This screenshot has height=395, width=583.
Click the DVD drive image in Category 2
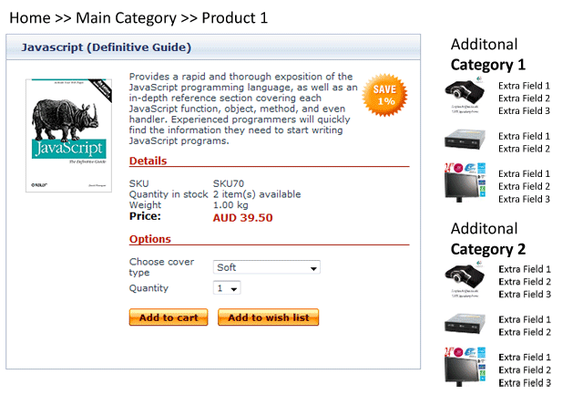pyautogui.click(x=467, y=324)
